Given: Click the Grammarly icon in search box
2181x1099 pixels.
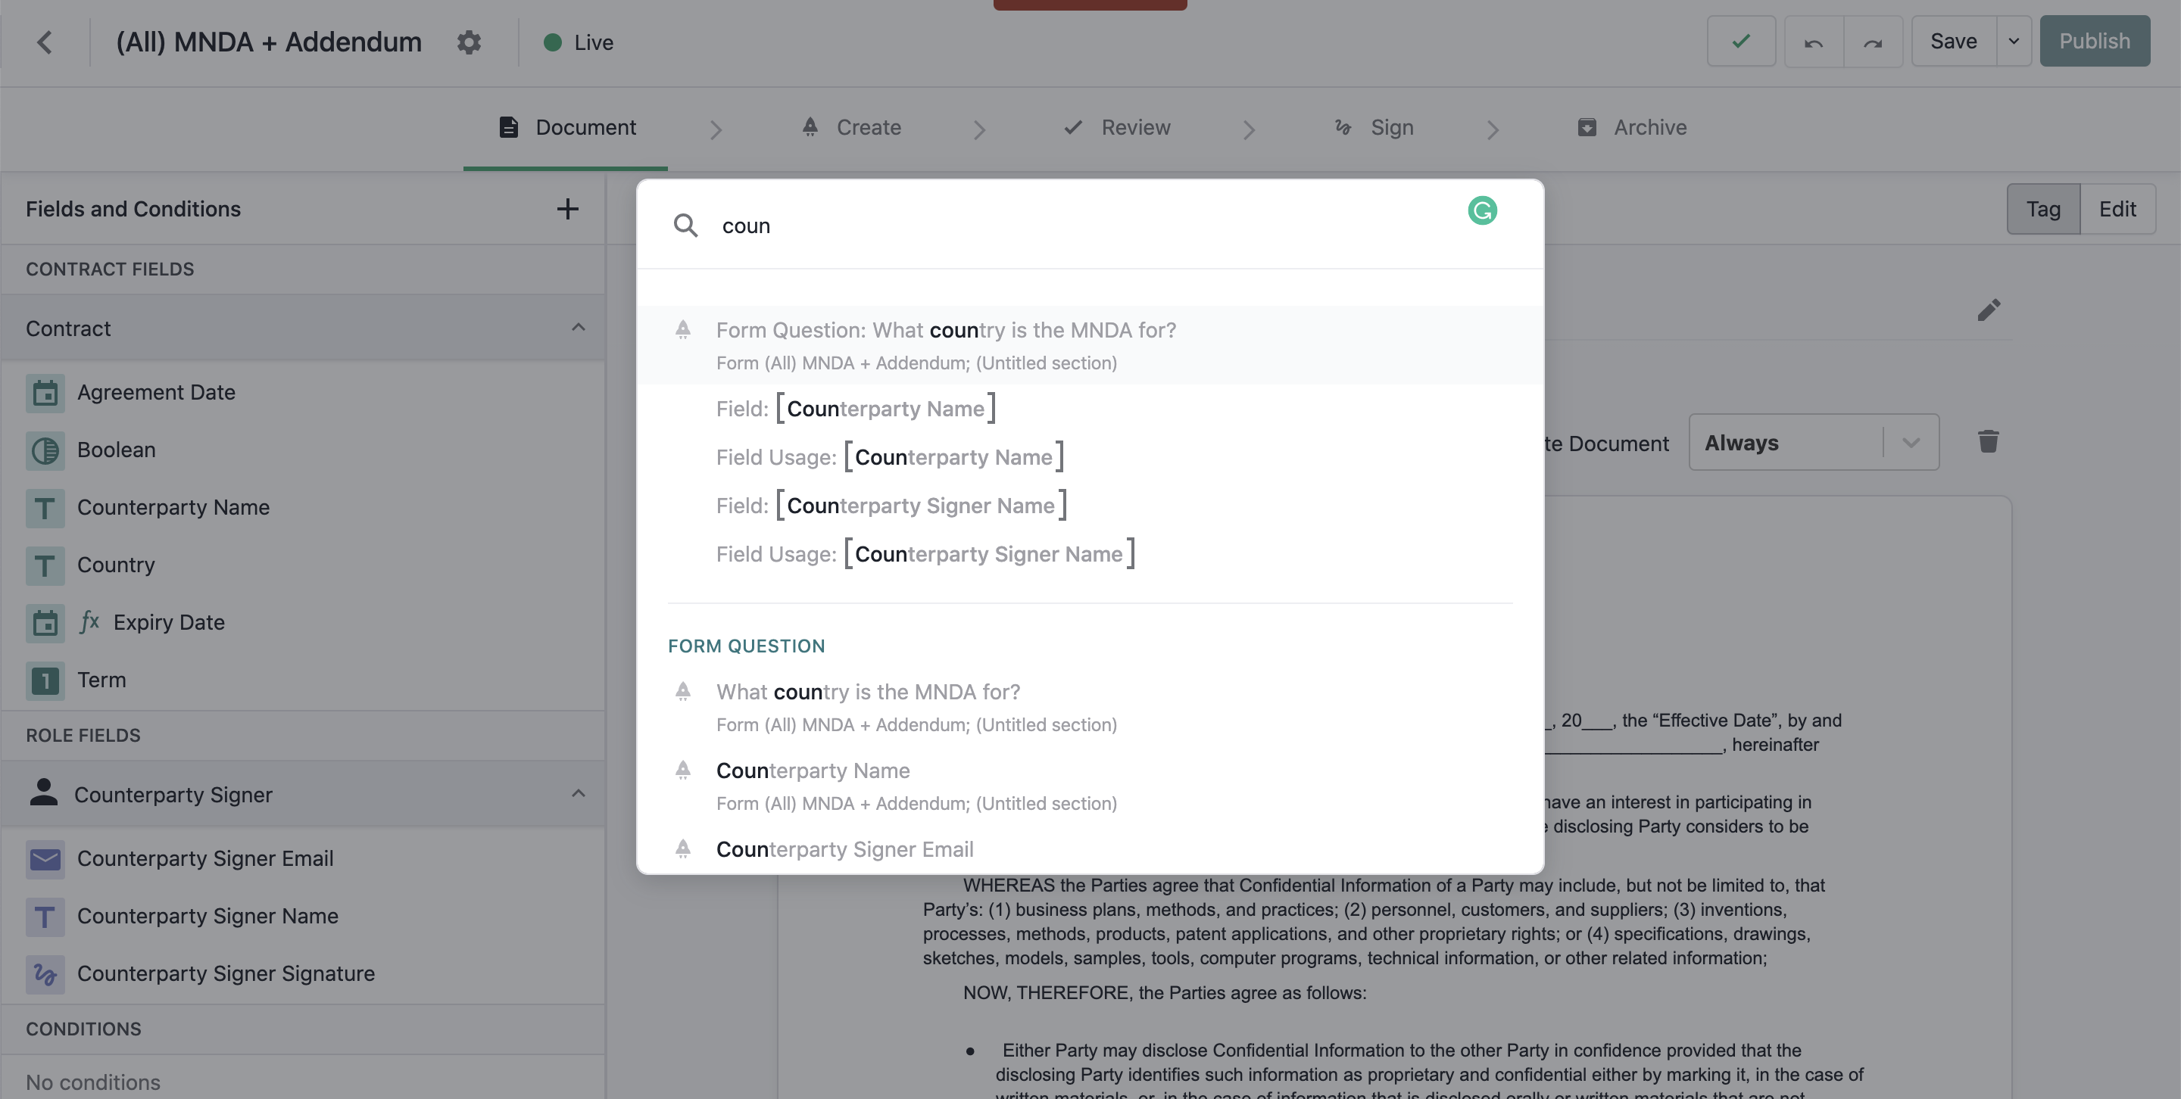Looking at the screenshot, I should 1482,210.
